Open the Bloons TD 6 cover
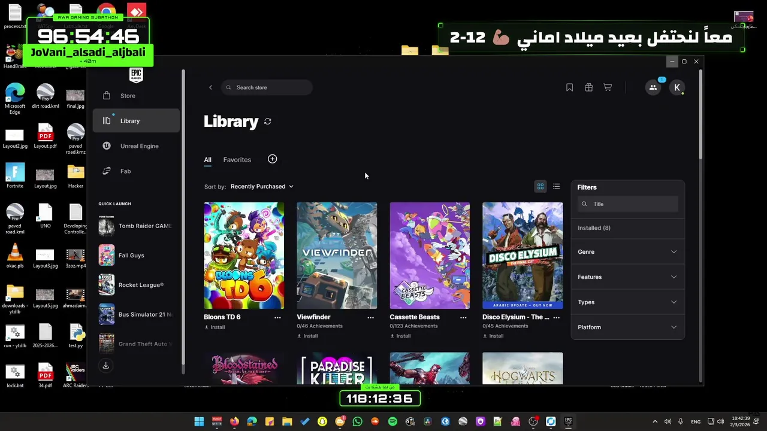 coord(244,256)
